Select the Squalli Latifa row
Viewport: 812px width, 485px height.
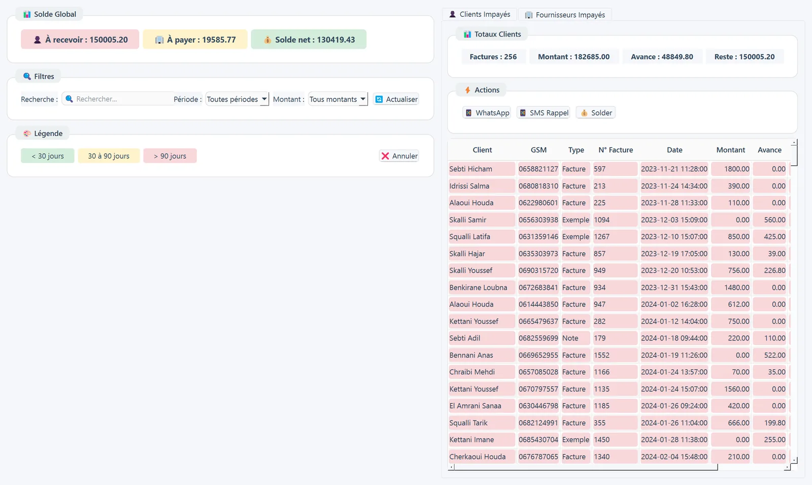coord(620,236)
